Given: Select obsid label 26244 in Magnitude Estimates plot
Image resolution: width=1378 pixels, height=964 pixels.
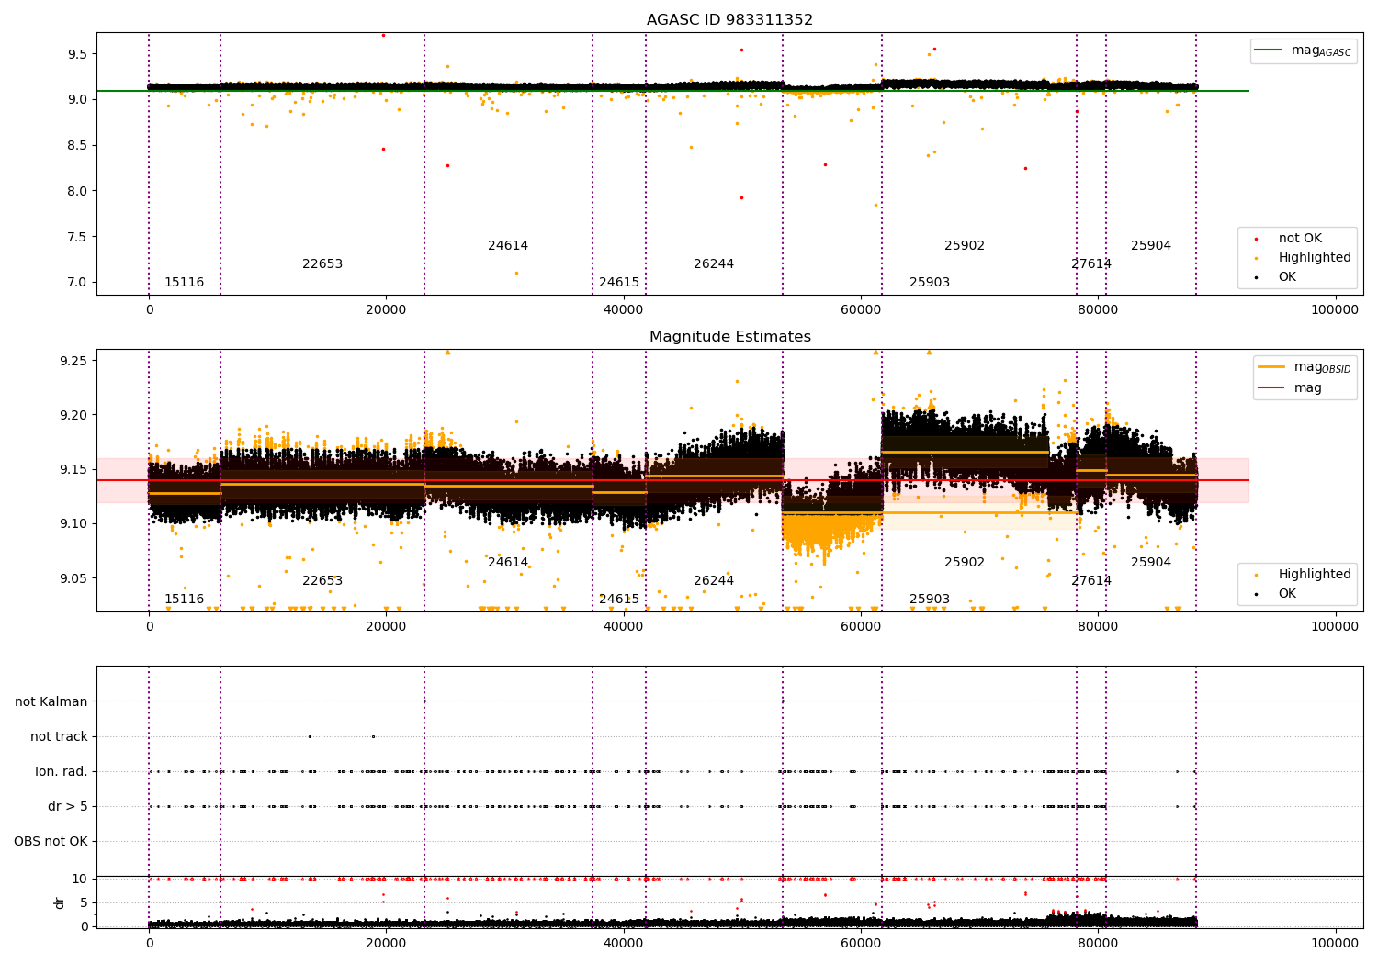Looking at the screenshot, I should point(714,581).
